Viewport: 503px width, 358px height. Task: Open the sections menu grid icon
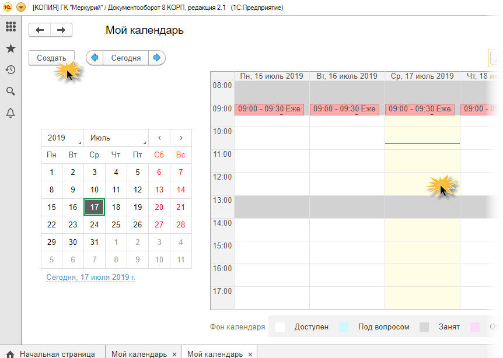10,27
